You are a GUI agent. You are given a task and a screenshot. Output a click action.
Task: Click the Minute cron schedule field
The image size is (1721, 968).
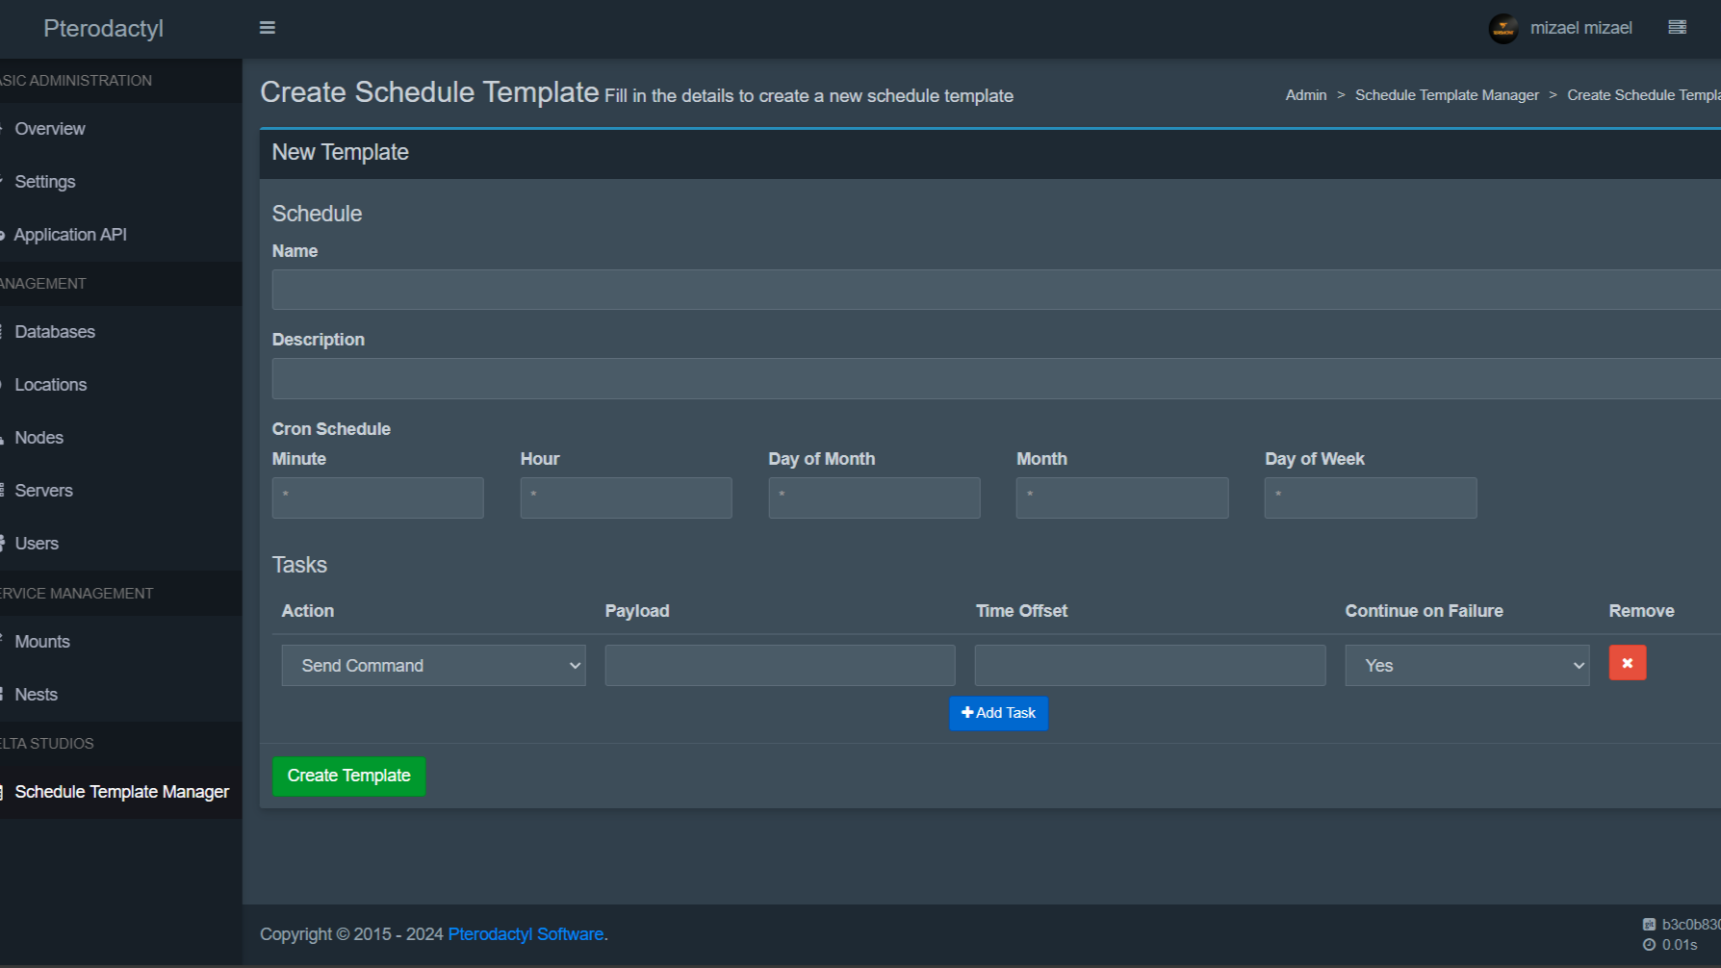377,497
